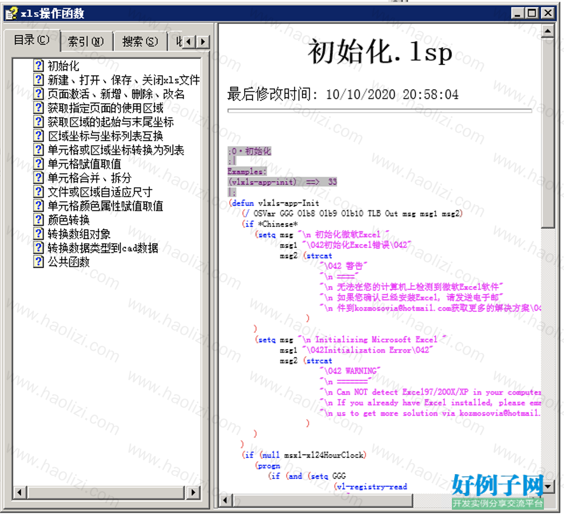Screen dimensions: 564x514
Task: Click the topic icon beside 公共函数
Action: coord(39,262)
